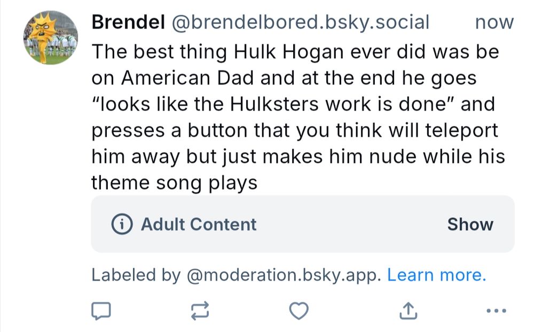Like the post with the heart icon

[299, 310]
